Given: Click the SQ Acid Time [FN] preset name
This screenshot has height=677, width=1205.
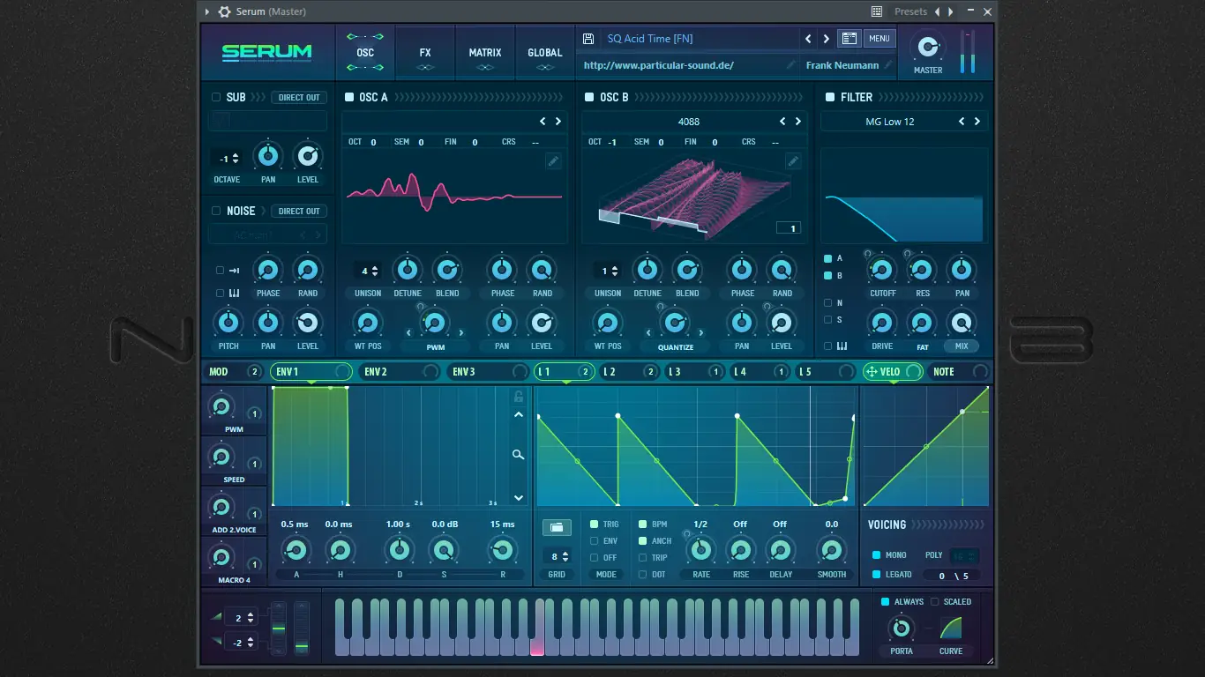Looking at the screenshot, I should click(651, 39).
